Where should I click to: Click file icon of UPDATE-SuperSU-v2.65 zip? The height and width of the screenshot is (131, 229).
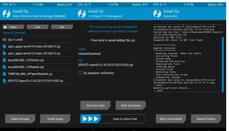click(x=5, y=81)
